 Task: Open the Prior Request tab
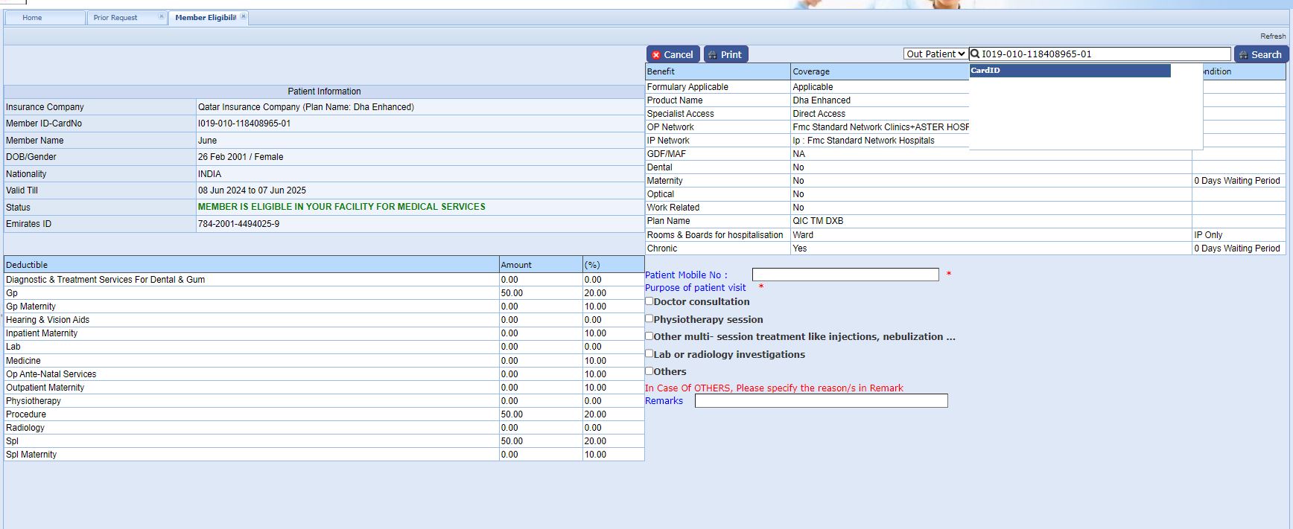(x=115, y=18)
